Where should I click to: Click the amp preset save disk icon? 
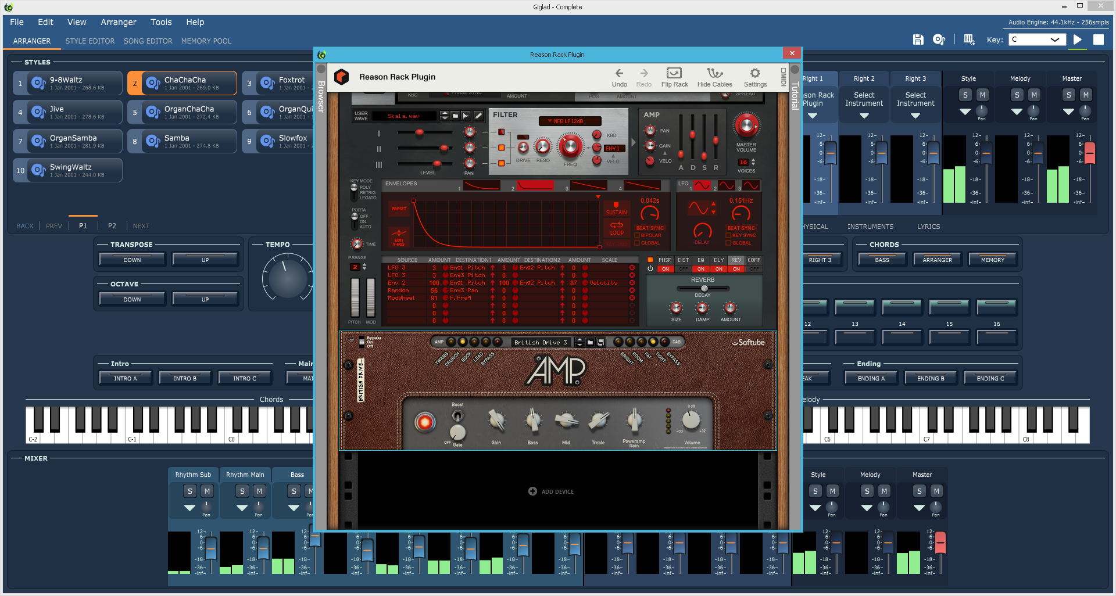(x=600, y=342)
